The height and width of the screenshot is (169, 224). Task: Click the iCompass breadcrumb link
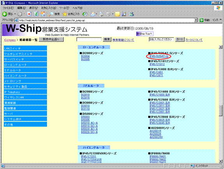[10, 40]
